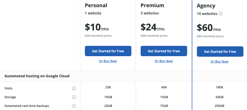This screenshot has height=110, width=247.
Task: Follow the Or Buy Now link for Personal
Action: pos(108,61)
